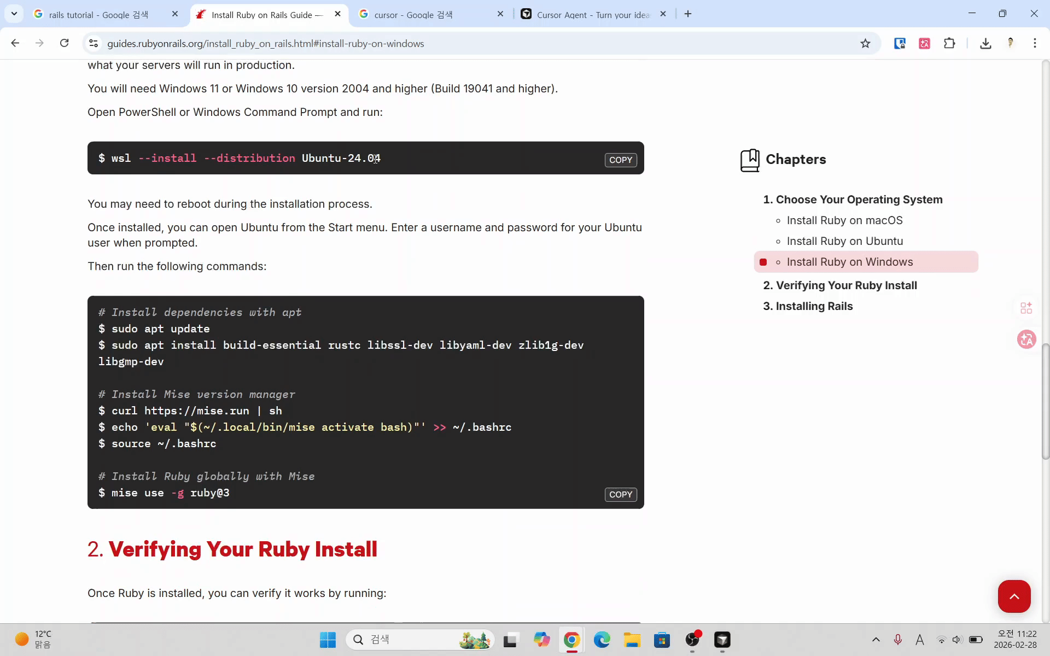Go back to the previous page
Viewport: 1050px width, 656px height.
tap(15, 43)
